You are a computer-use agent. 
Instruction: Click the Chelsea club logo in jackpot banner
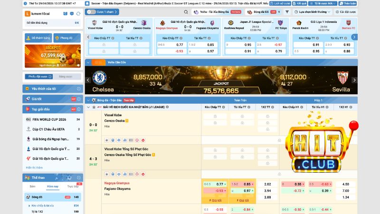[x=99, y=78]
